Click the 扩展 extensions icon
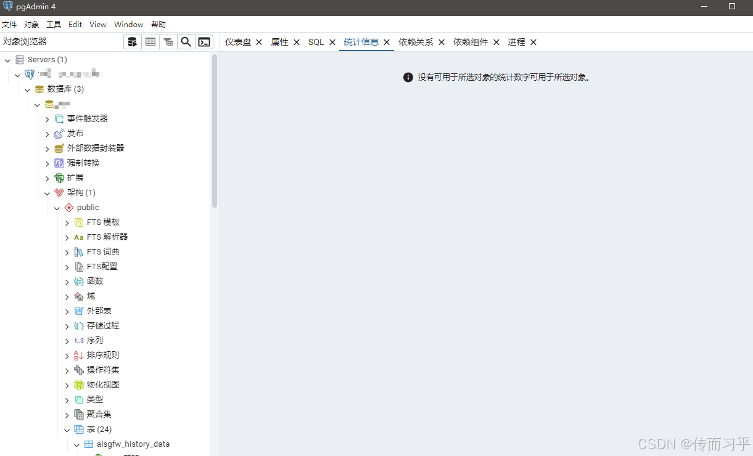 (x=59, y=178)
